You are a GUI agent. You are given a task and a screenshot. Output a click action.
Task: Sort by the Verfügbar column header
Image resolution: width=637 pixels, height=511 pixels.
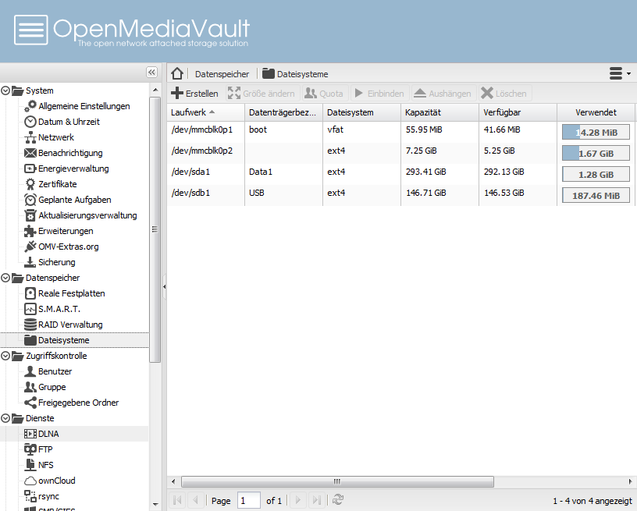[518, 112]
